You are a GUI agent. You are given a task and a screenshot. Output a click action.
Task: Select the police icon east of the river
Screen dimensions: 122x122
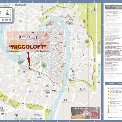(x=66, y=100)
